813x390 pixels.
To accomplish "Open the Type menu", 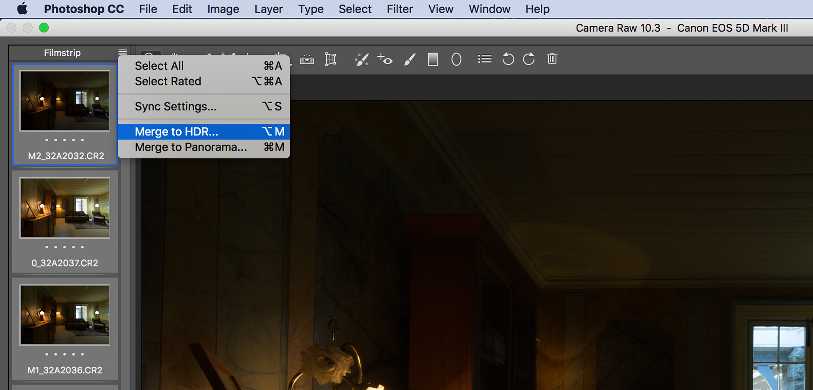I will click(x=311, y=9).
